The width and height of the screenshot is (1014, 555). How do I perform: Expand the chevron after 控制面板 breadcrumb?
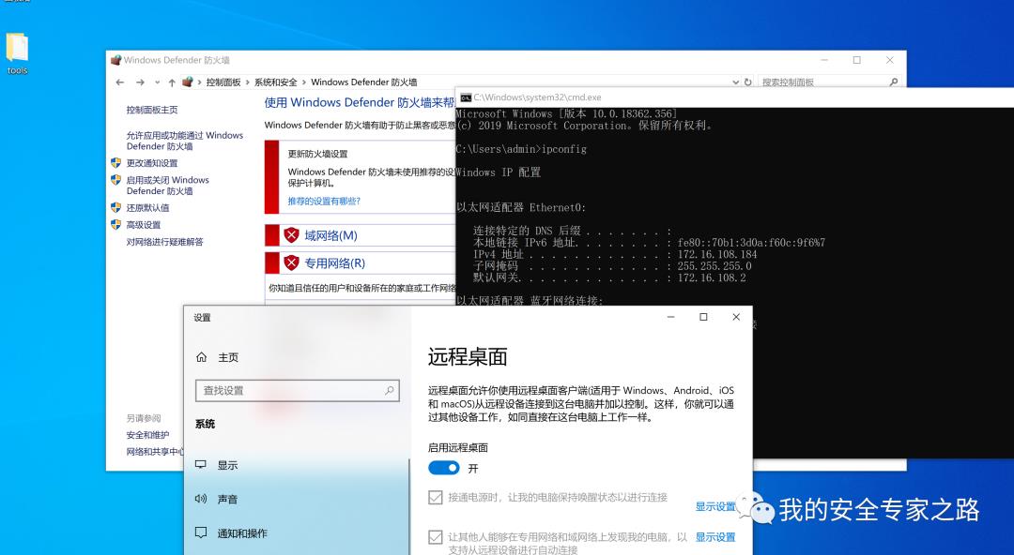click(x=248, y=82)
